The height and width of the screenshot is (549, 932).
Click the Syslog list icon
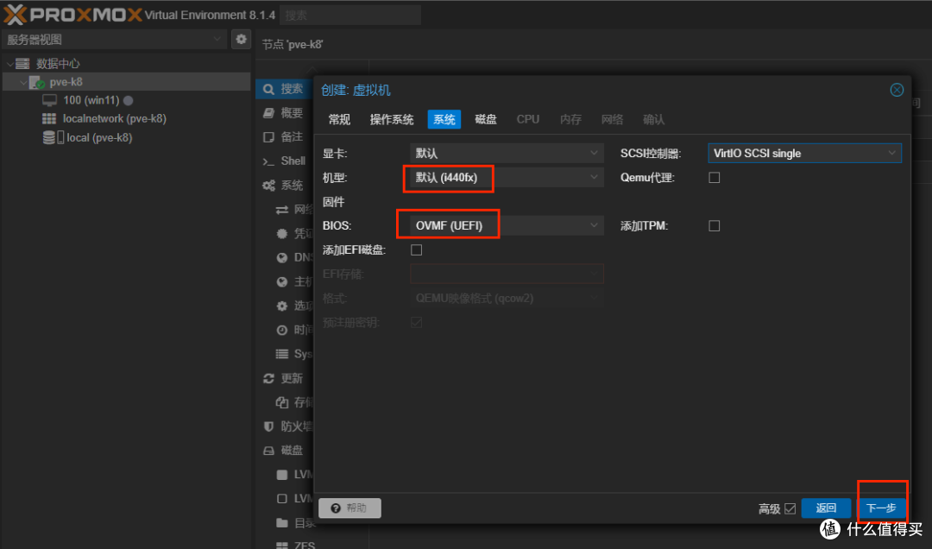pyautogui.click(x=281, y=354)
